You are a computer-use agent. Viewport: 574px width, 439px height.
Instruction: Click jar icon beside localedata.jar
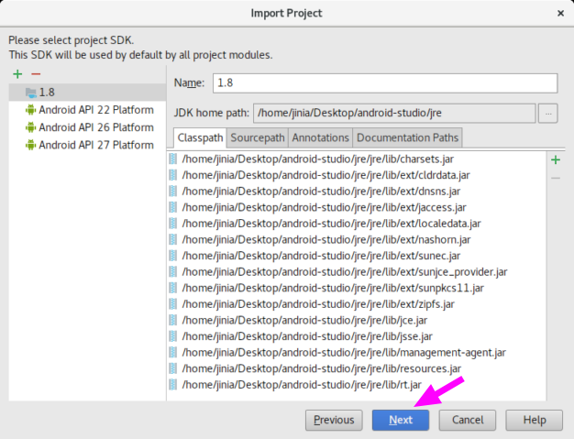pyautogui.click(x=172, y=224)
